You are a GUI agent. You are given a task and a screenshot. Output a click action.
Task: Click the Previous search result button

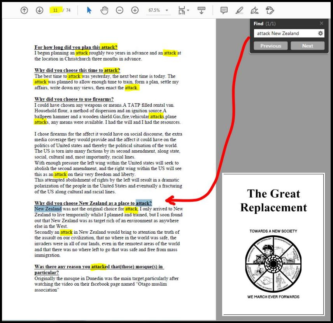[x=271, y=46]
